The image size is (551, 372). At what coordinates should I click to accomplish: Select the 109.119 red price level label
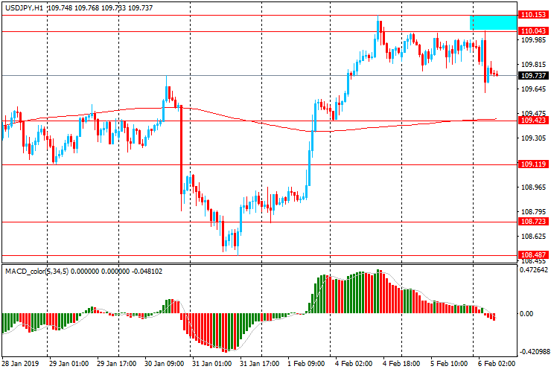tap(533, 164)
